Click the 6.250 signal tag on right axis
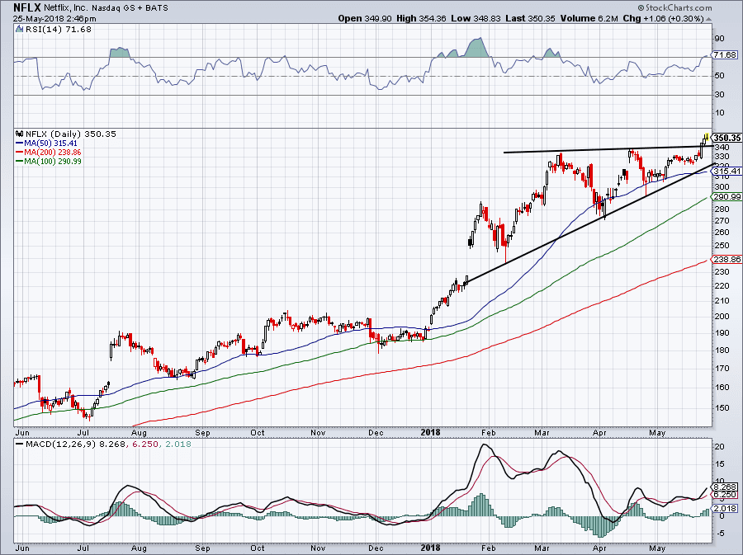 click(725, 495)
